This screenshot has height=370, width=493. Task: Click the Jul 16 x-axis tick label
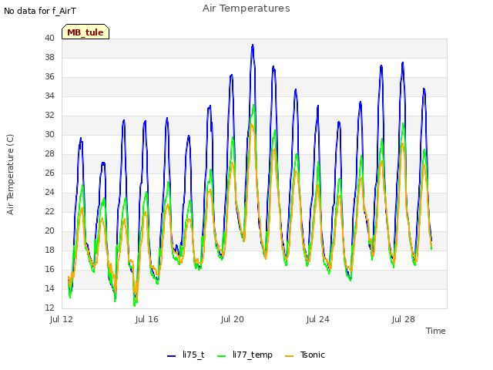tap(147, 319)
